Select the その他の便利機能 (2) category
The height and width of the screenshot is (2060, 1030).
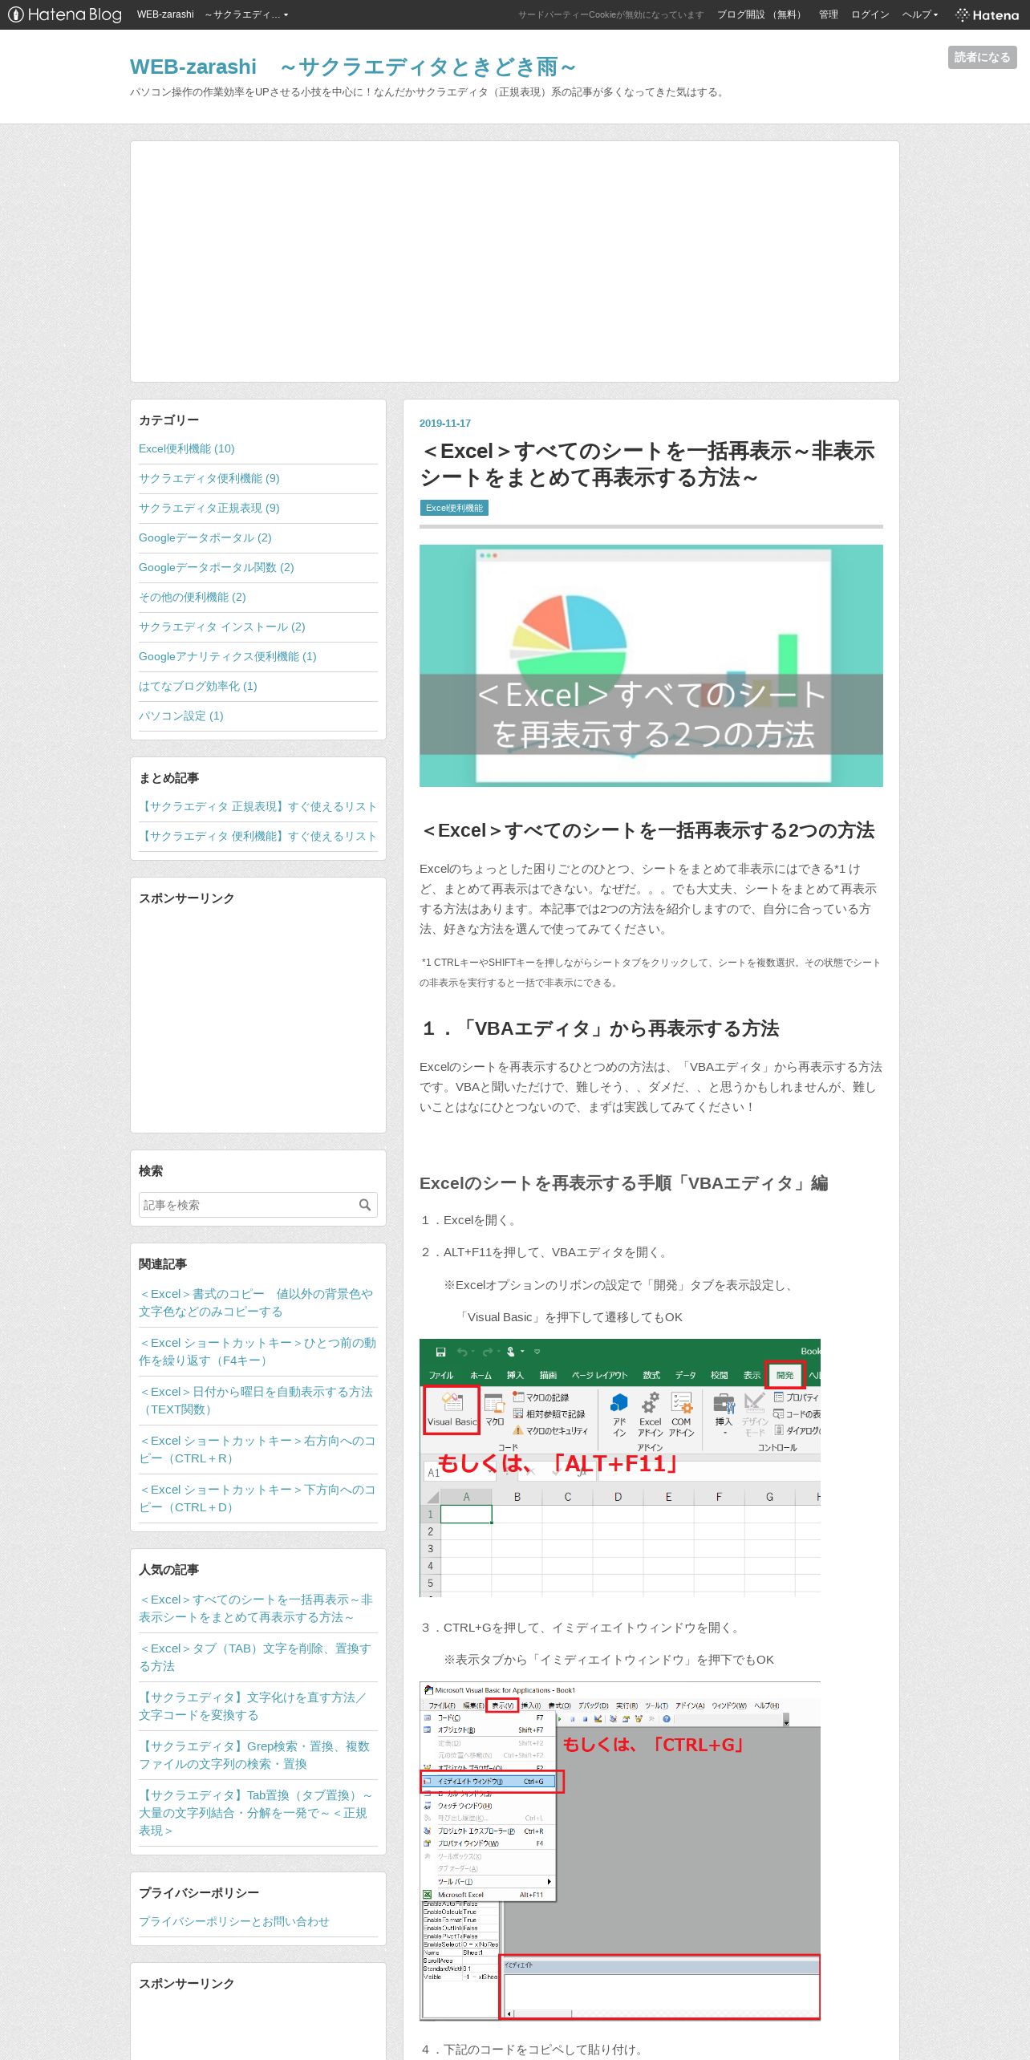pyautogui.click(x=193, y=597)
